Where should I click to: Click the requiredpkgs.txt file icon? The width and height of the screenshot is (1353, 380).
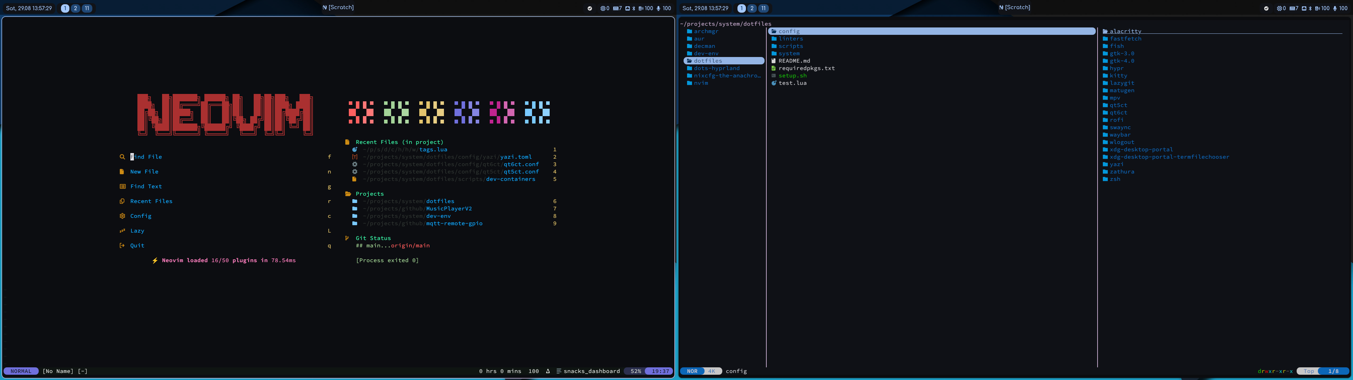[x=773, y=68]
